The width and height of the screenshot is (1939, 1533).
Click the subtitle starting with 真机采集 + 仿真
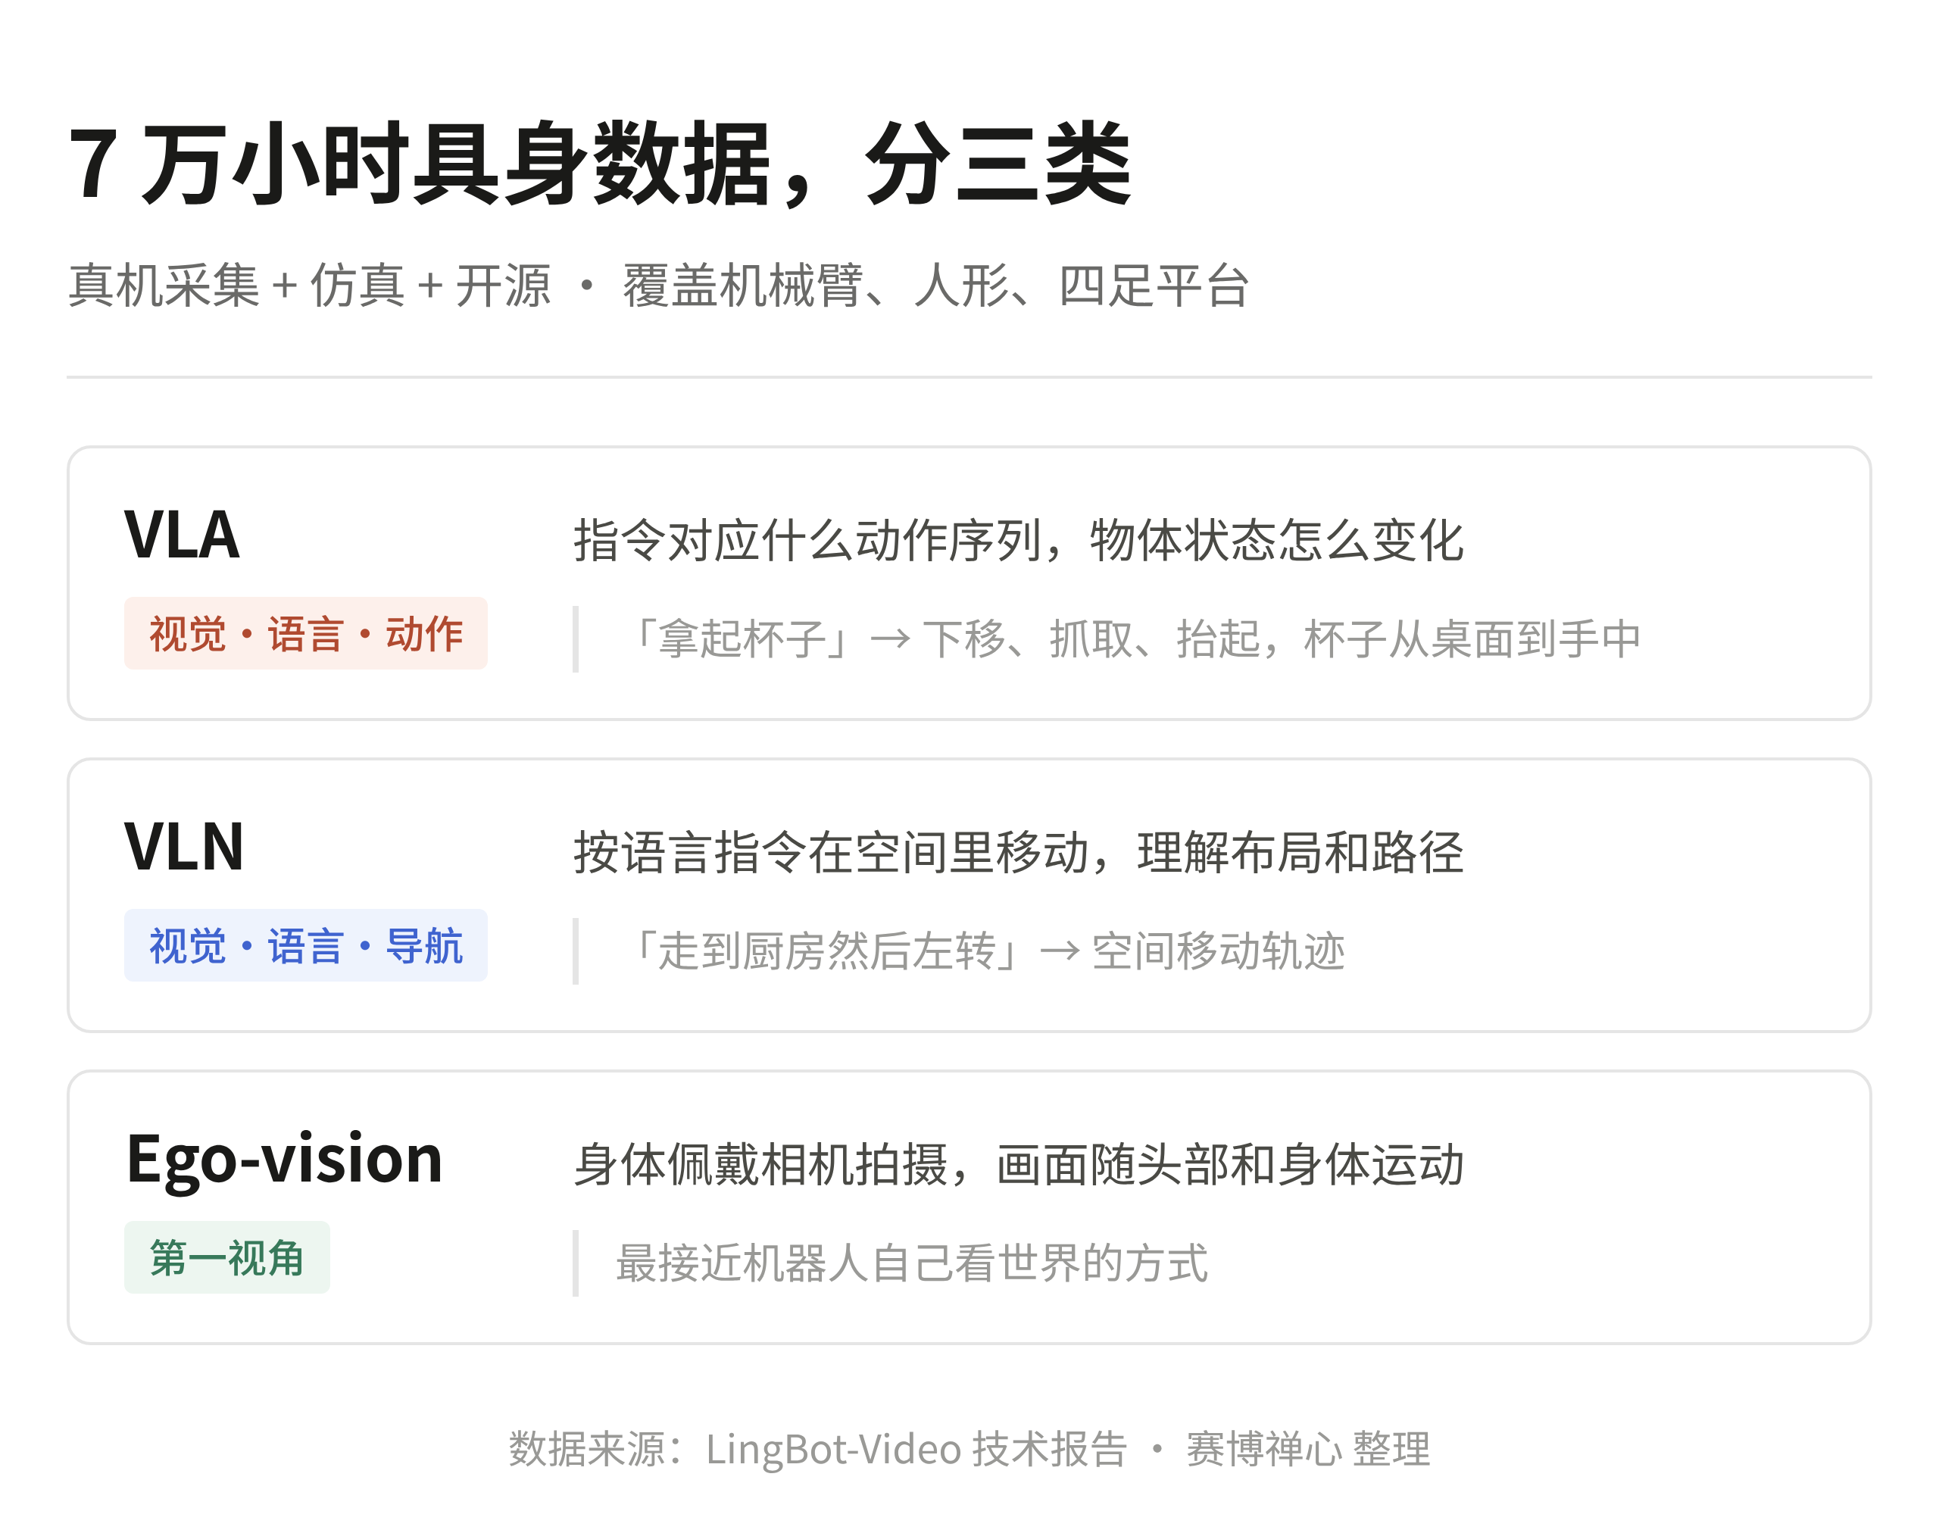tap(658, 286)
